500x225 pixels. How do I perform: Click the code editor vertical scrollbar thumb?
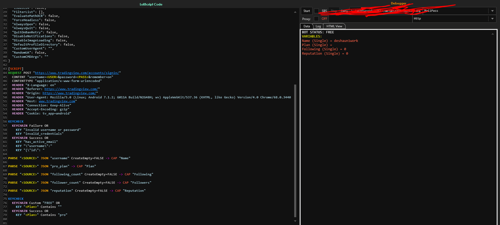pos(295,151)
